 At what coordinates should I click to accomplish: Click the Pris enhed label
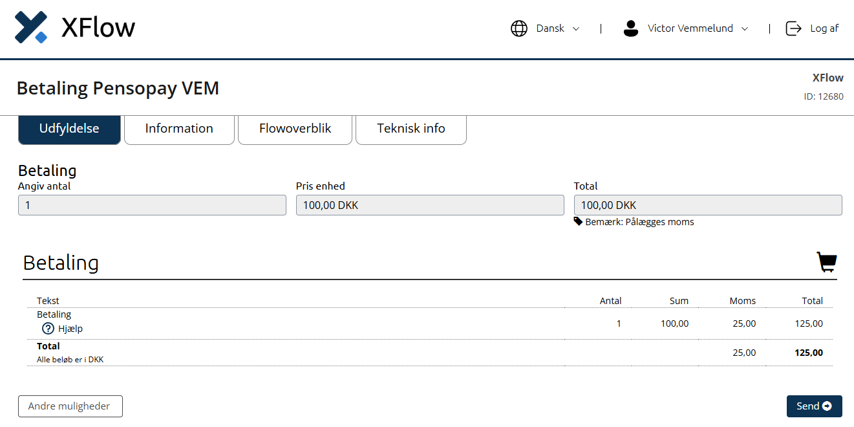(x=321, y=186)
